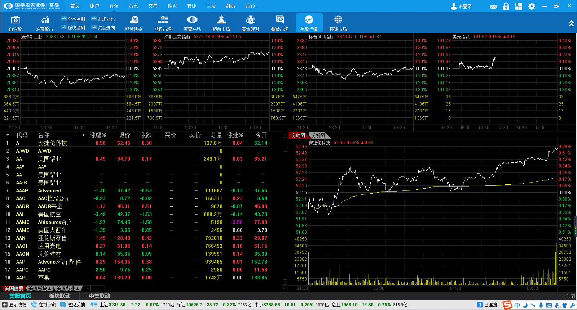
Task: Open the 首页 menu
Action: (x=75, y=6)
